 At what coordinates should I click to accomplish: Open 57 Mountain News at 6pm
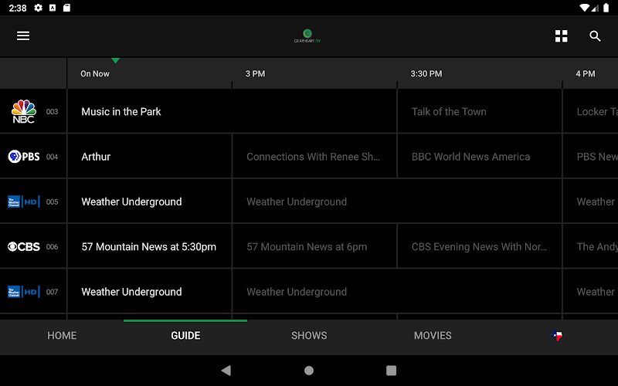[314, 246]
